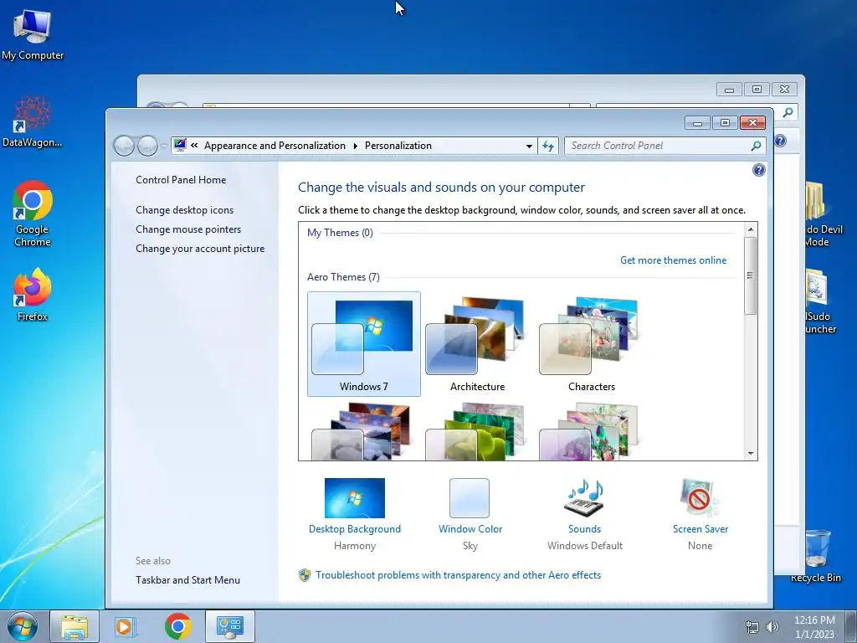This screenshot has width=857, height=643.
Task: Click the Back navigation arrow button
Action: 124,146
